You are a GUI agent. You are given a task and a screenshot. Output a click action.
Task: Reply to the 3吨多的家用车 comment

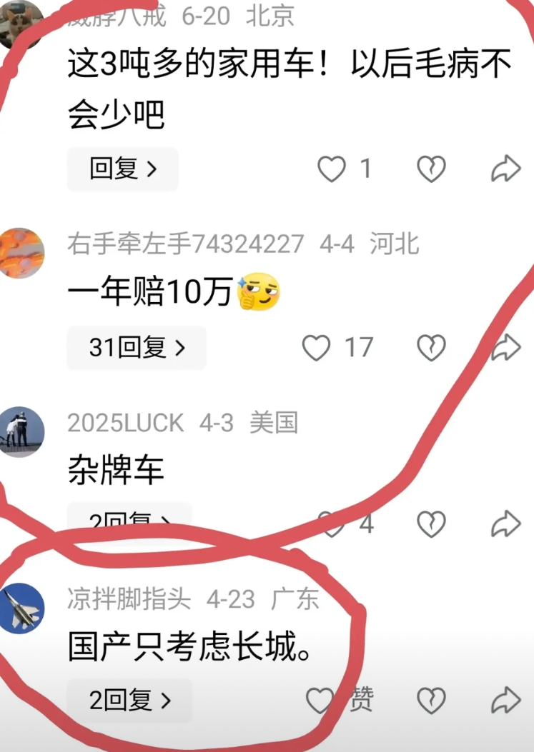tap(122, 169)
